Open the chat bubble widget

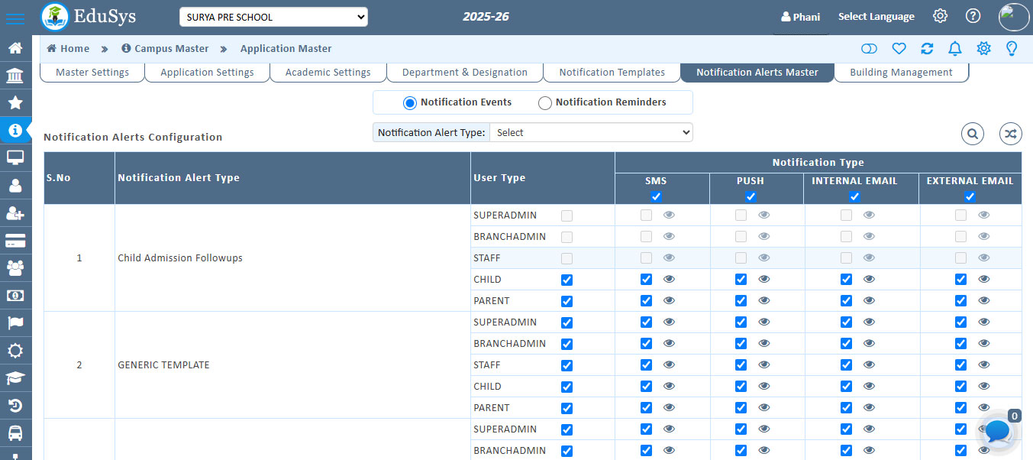coord(997,432)
